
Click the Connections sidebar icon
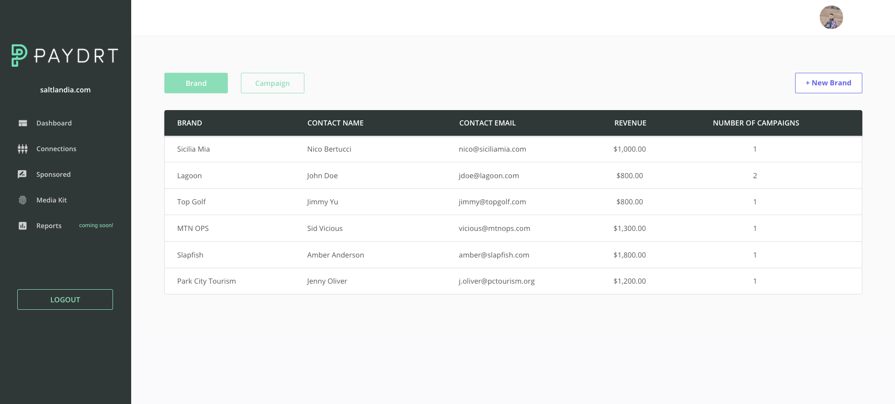pyautogui.click(x=22, y=149)
